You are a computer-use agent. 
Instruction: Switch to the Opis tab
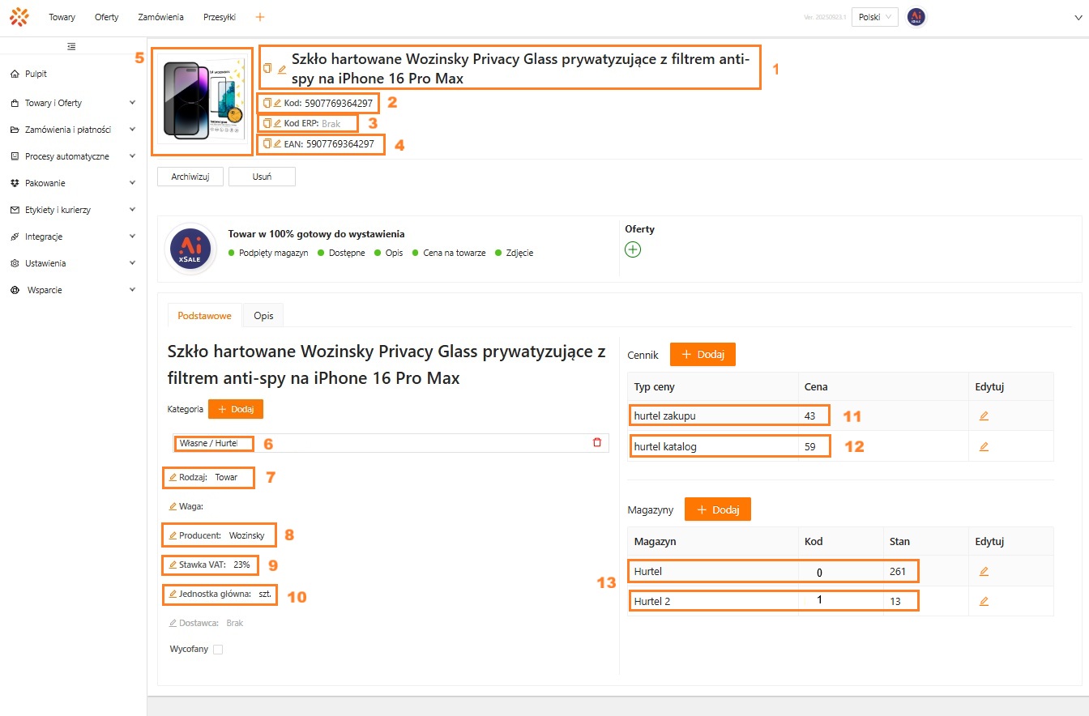[x=263, y=316]
